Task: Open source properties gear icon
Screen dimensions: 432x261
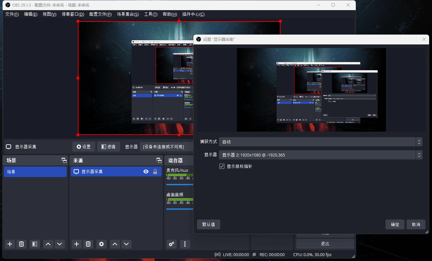Action: pos(101,244)
